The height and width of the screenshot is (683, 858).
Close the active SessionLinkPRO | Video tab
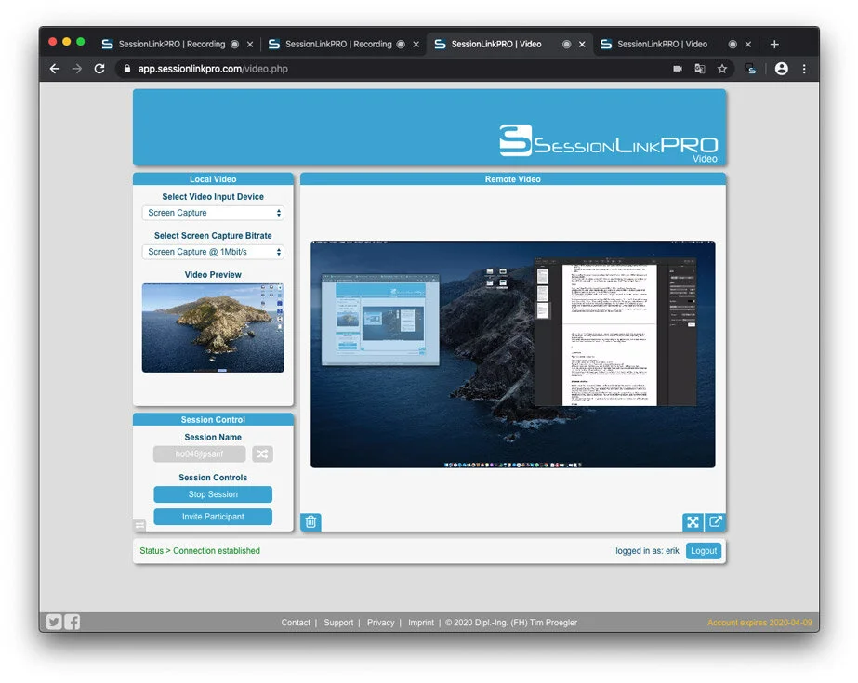[582, 45]
